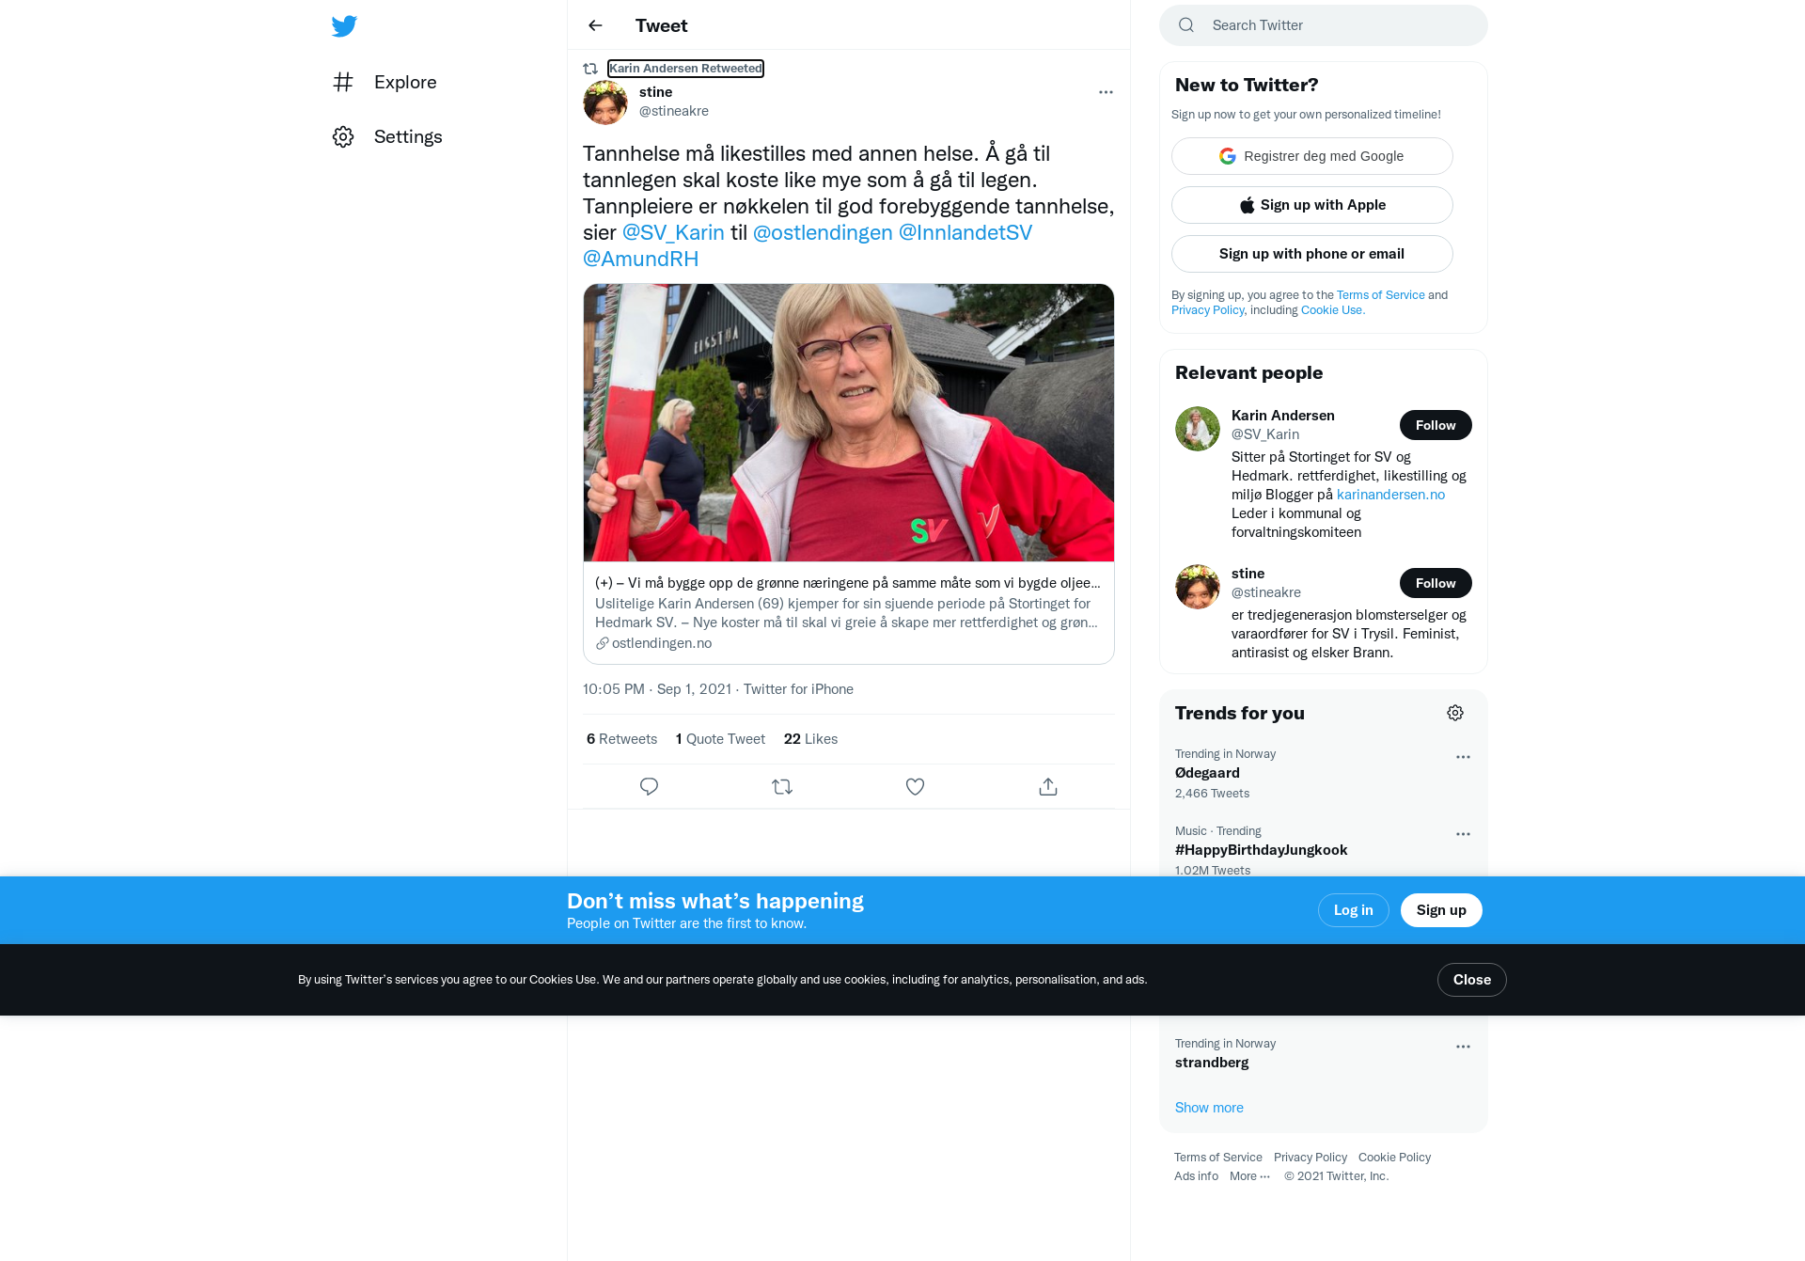Click the Twitter bird logo
Viewport: 1805px width, 1261px height.
point(344,26)
